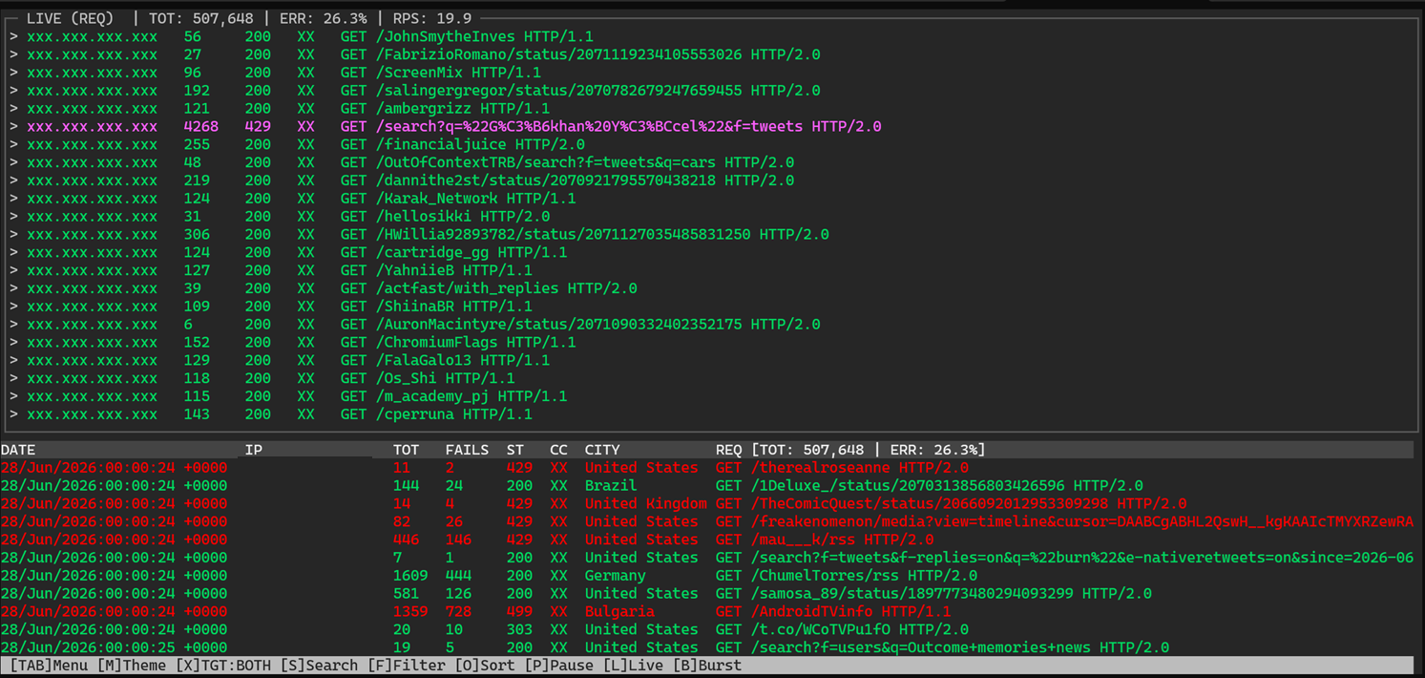The width and height of the screenshot is (1425, 678).
Task: Click the FAILS column header
Action: pyautogui.click(x=468, y=450)
